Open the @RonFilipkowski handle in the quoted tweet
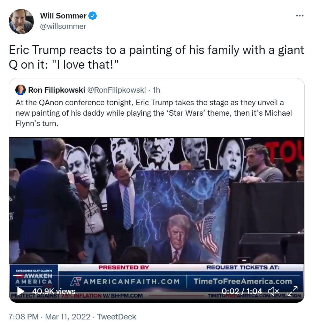Viewport: 312px width, 325px height. [116, 90]
